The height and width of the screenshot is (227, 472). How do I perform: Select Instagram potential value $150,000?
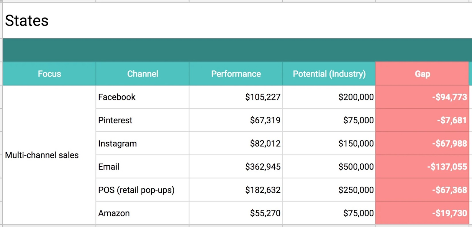(x=356, y=143)
